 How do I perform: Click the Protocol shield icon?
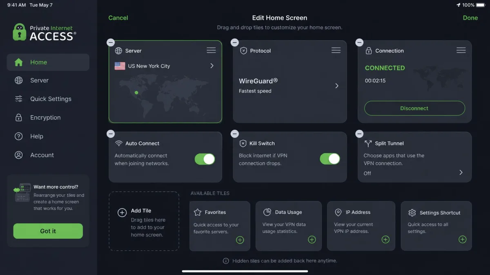tap(244, 51)
